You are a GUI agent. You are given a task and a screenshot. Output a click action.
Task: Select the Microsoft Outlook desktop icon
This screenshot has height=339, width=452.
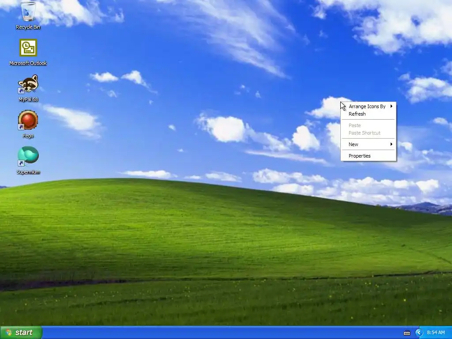(x=28, y=48)
